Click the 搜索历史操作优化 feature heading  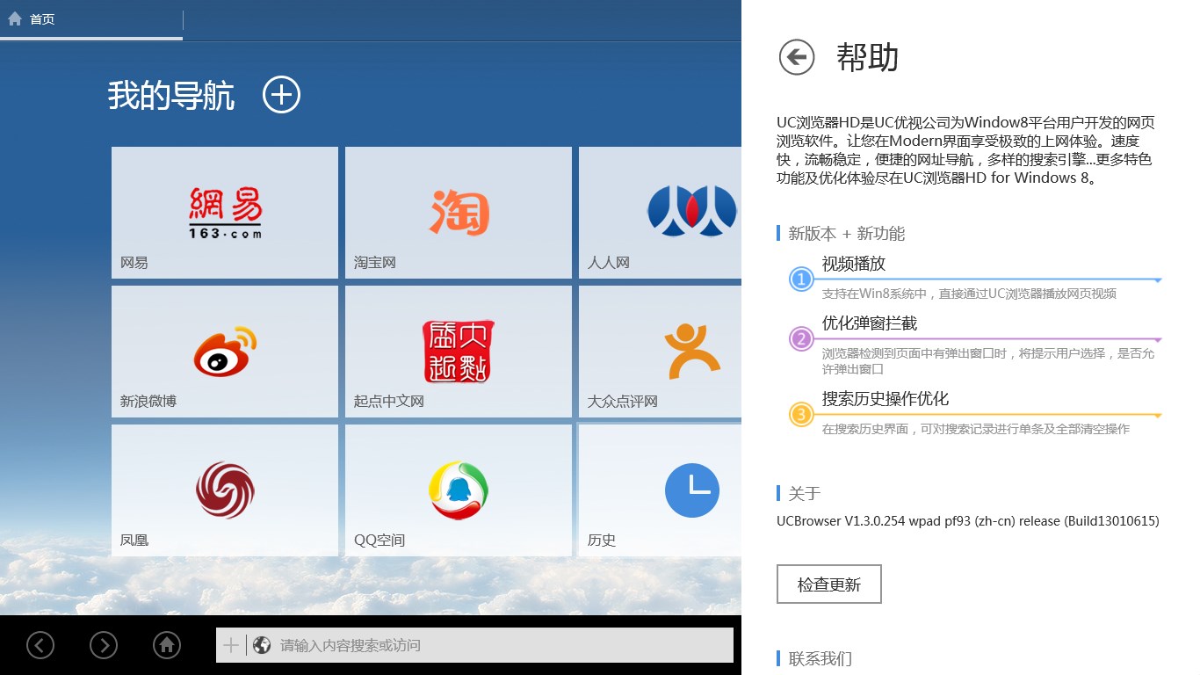[886, 399]
